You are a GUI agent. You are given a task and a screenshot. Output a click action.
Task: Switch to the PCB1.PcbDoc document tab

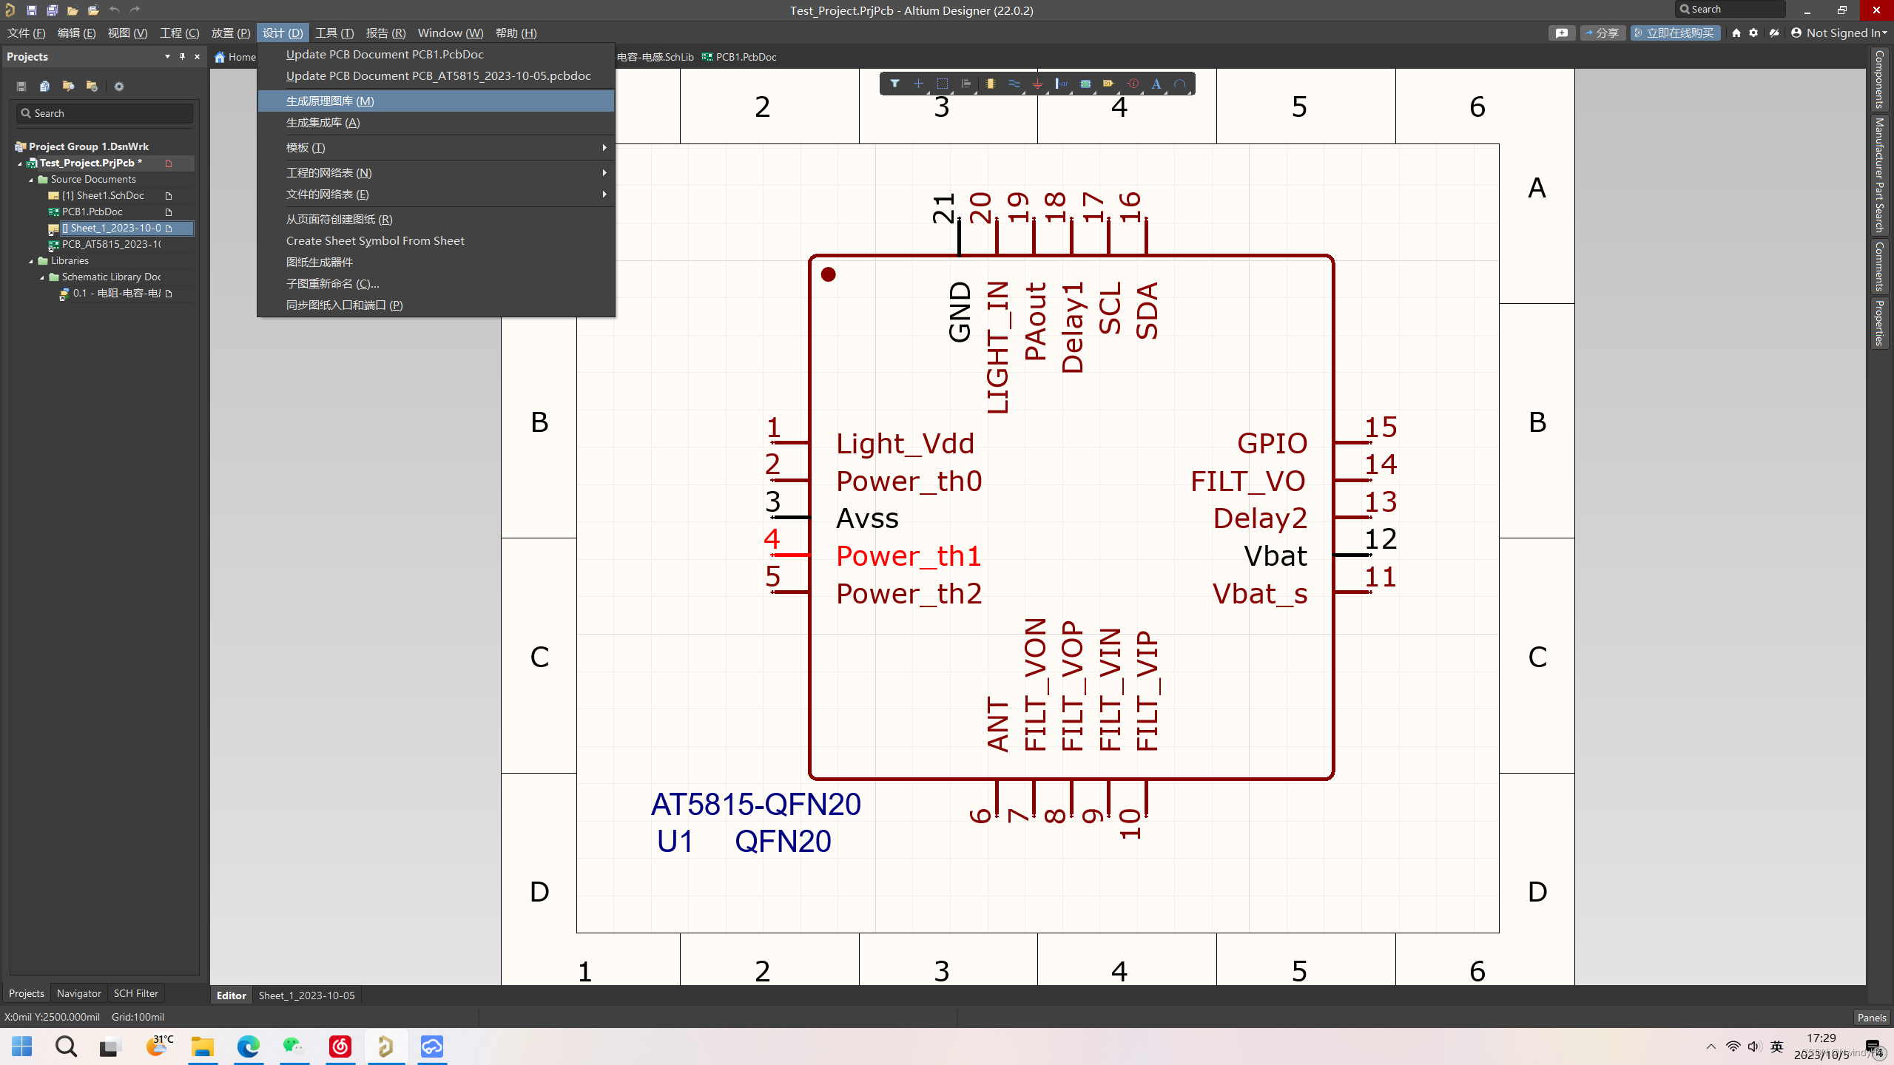(740, 57)
